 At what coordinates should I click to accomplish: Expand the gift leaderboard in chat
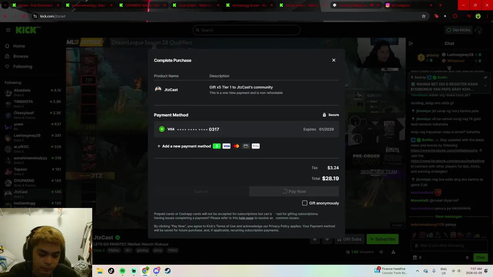[x=449, y=68]
